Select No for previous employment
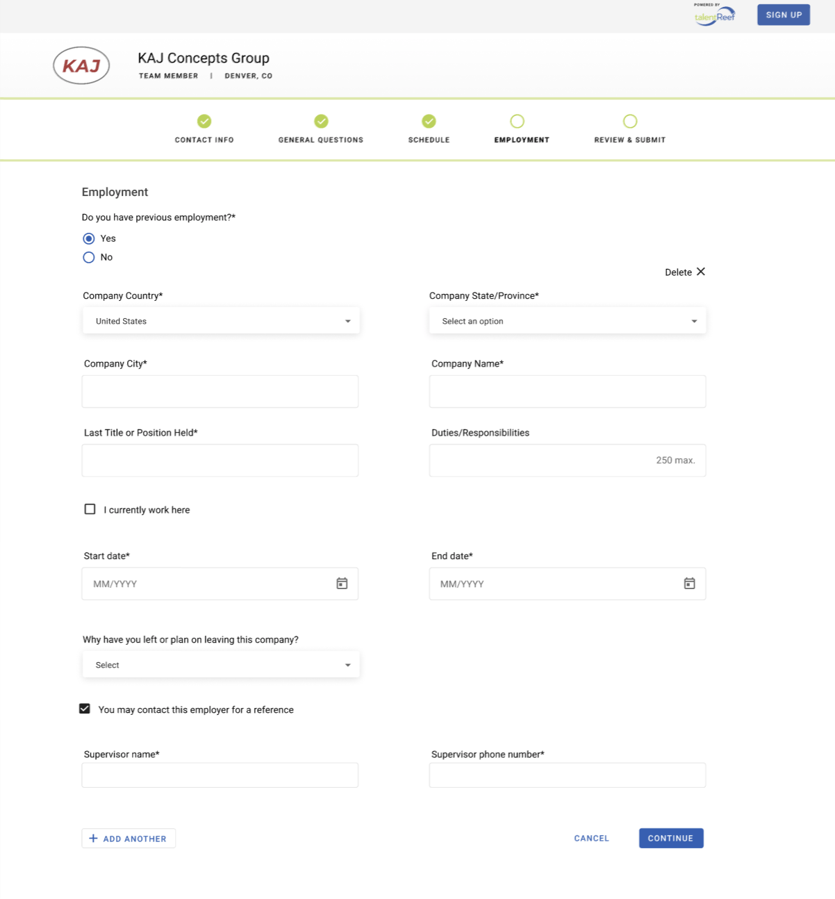 [x=89, y=257]
